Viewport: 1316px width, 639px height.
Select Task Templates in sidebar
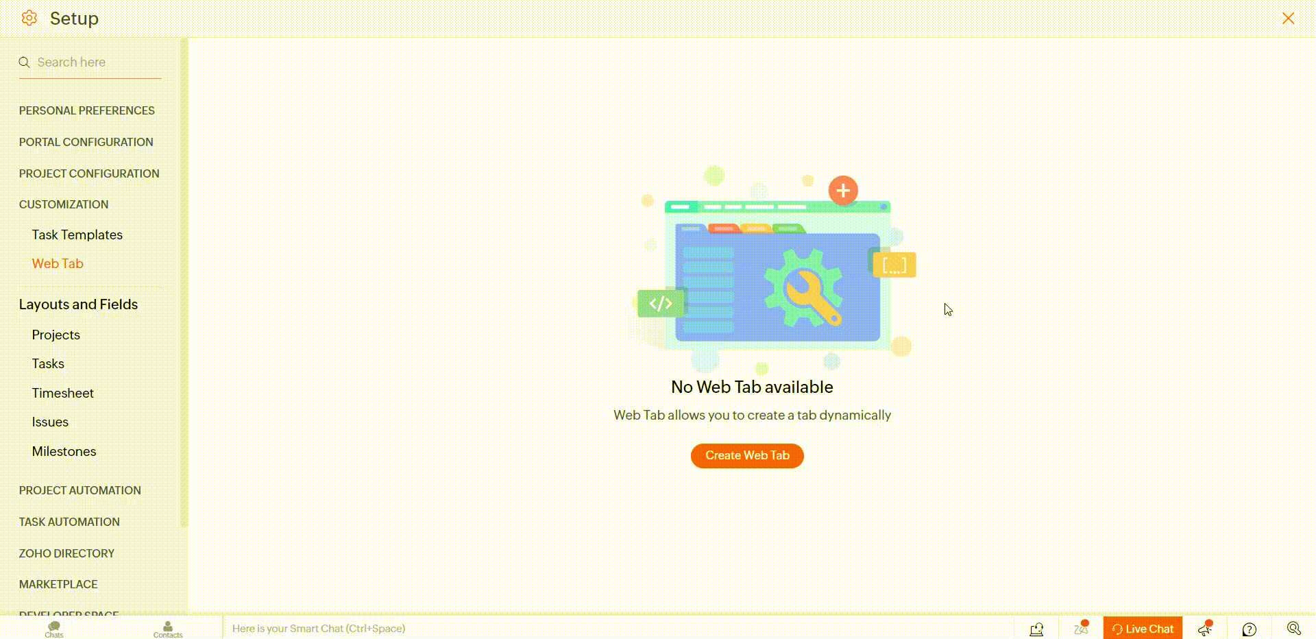coord(77,234)
